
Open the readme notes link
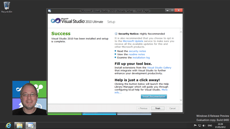[137, 54]
